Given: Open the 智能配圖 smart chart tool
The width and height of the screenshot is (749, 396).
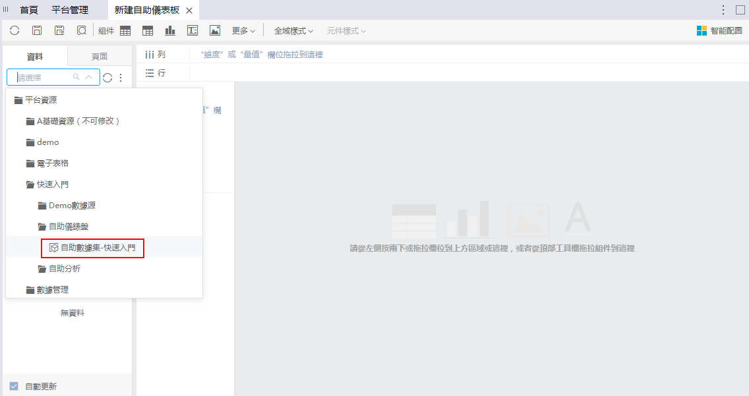Looking at the screenshot, I should point(719,30).
